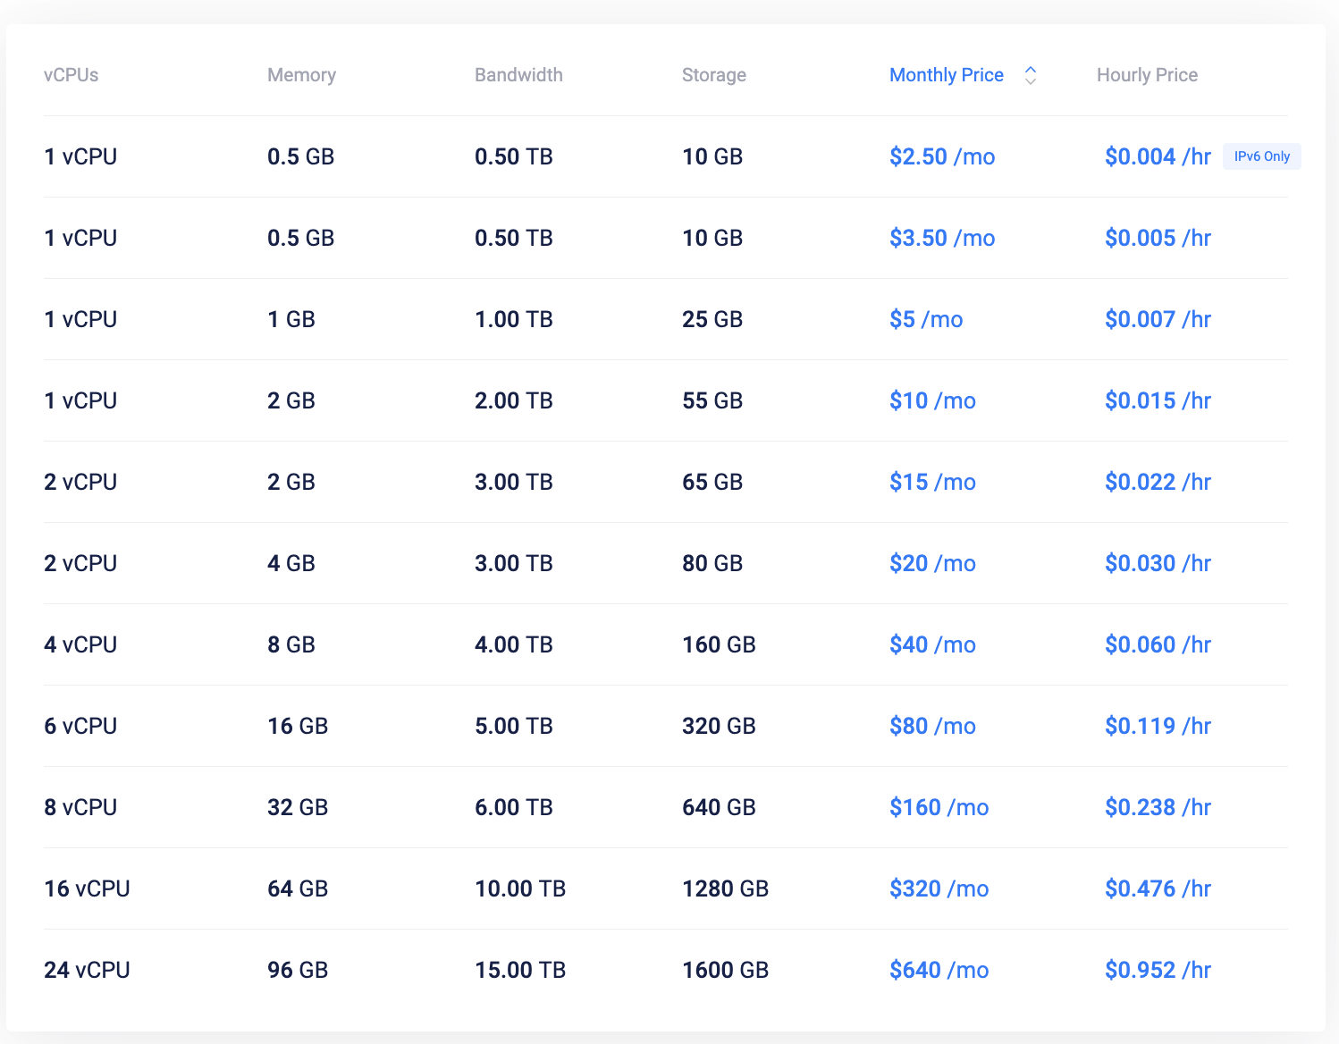1339x1044 pixels.
Task: Choose the $10 monthly pricing link
Action: point(932,400)
